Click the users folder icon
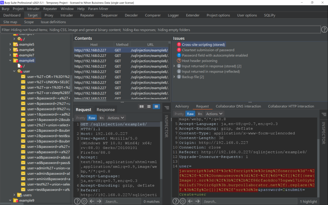The height and width of the screenshot is (205, 328). pyautogui.click(x=20, y=195)
